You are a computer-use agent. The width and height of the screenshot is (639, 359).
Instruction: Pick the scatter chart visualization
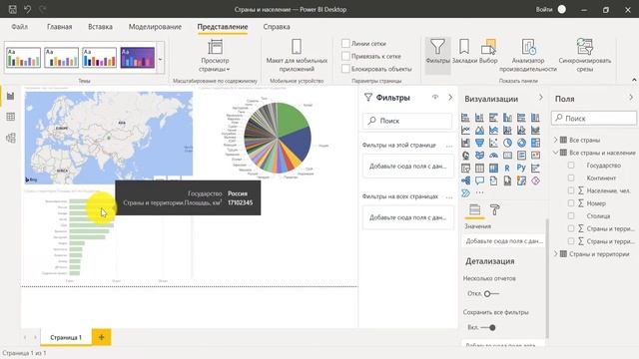[493, 143]
